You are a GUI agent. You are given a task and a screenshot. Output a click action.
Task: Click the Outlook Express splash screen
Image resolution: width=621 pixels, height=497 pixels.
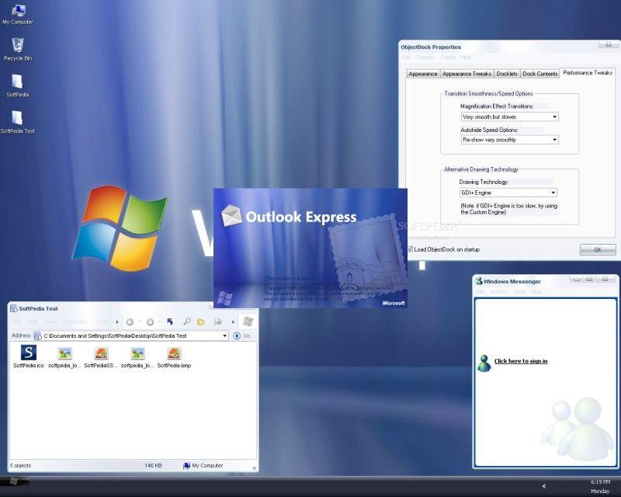click(310, 248)
